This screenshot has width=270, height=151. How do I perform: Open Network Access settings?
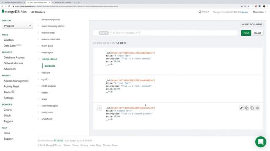tap(13, 63)
